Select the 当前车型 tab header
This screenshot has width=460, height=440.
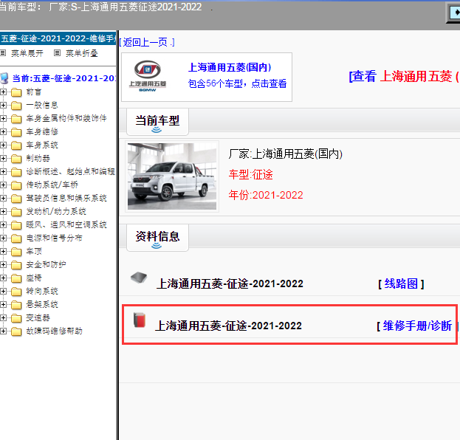pyautogui.click(x=157, y=122)
